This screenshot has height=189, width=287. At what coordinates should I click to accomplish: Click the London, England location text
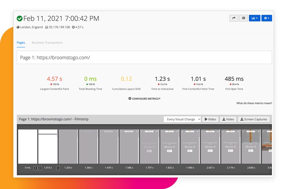click(x=31, y=27)
